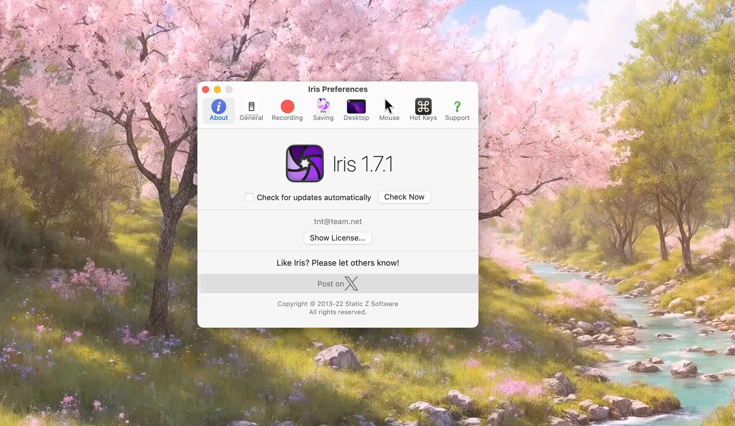Viewport: 735px width, 426px height.
Task: Click the Iris 1.7.1 version label
Action: 362,163
